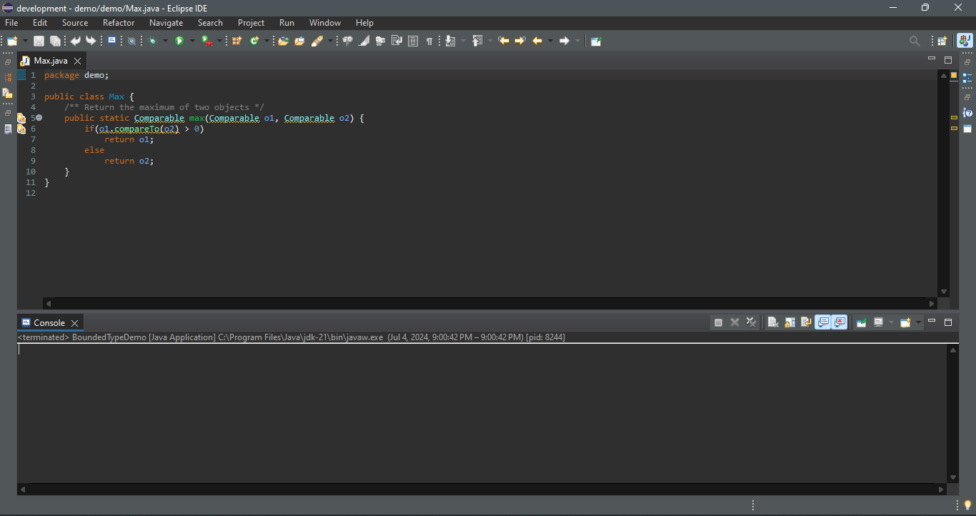The height and width of the screenshot is (516, 976).
Task: Close the Max.java editor tab
Action: tap(77, 61)
